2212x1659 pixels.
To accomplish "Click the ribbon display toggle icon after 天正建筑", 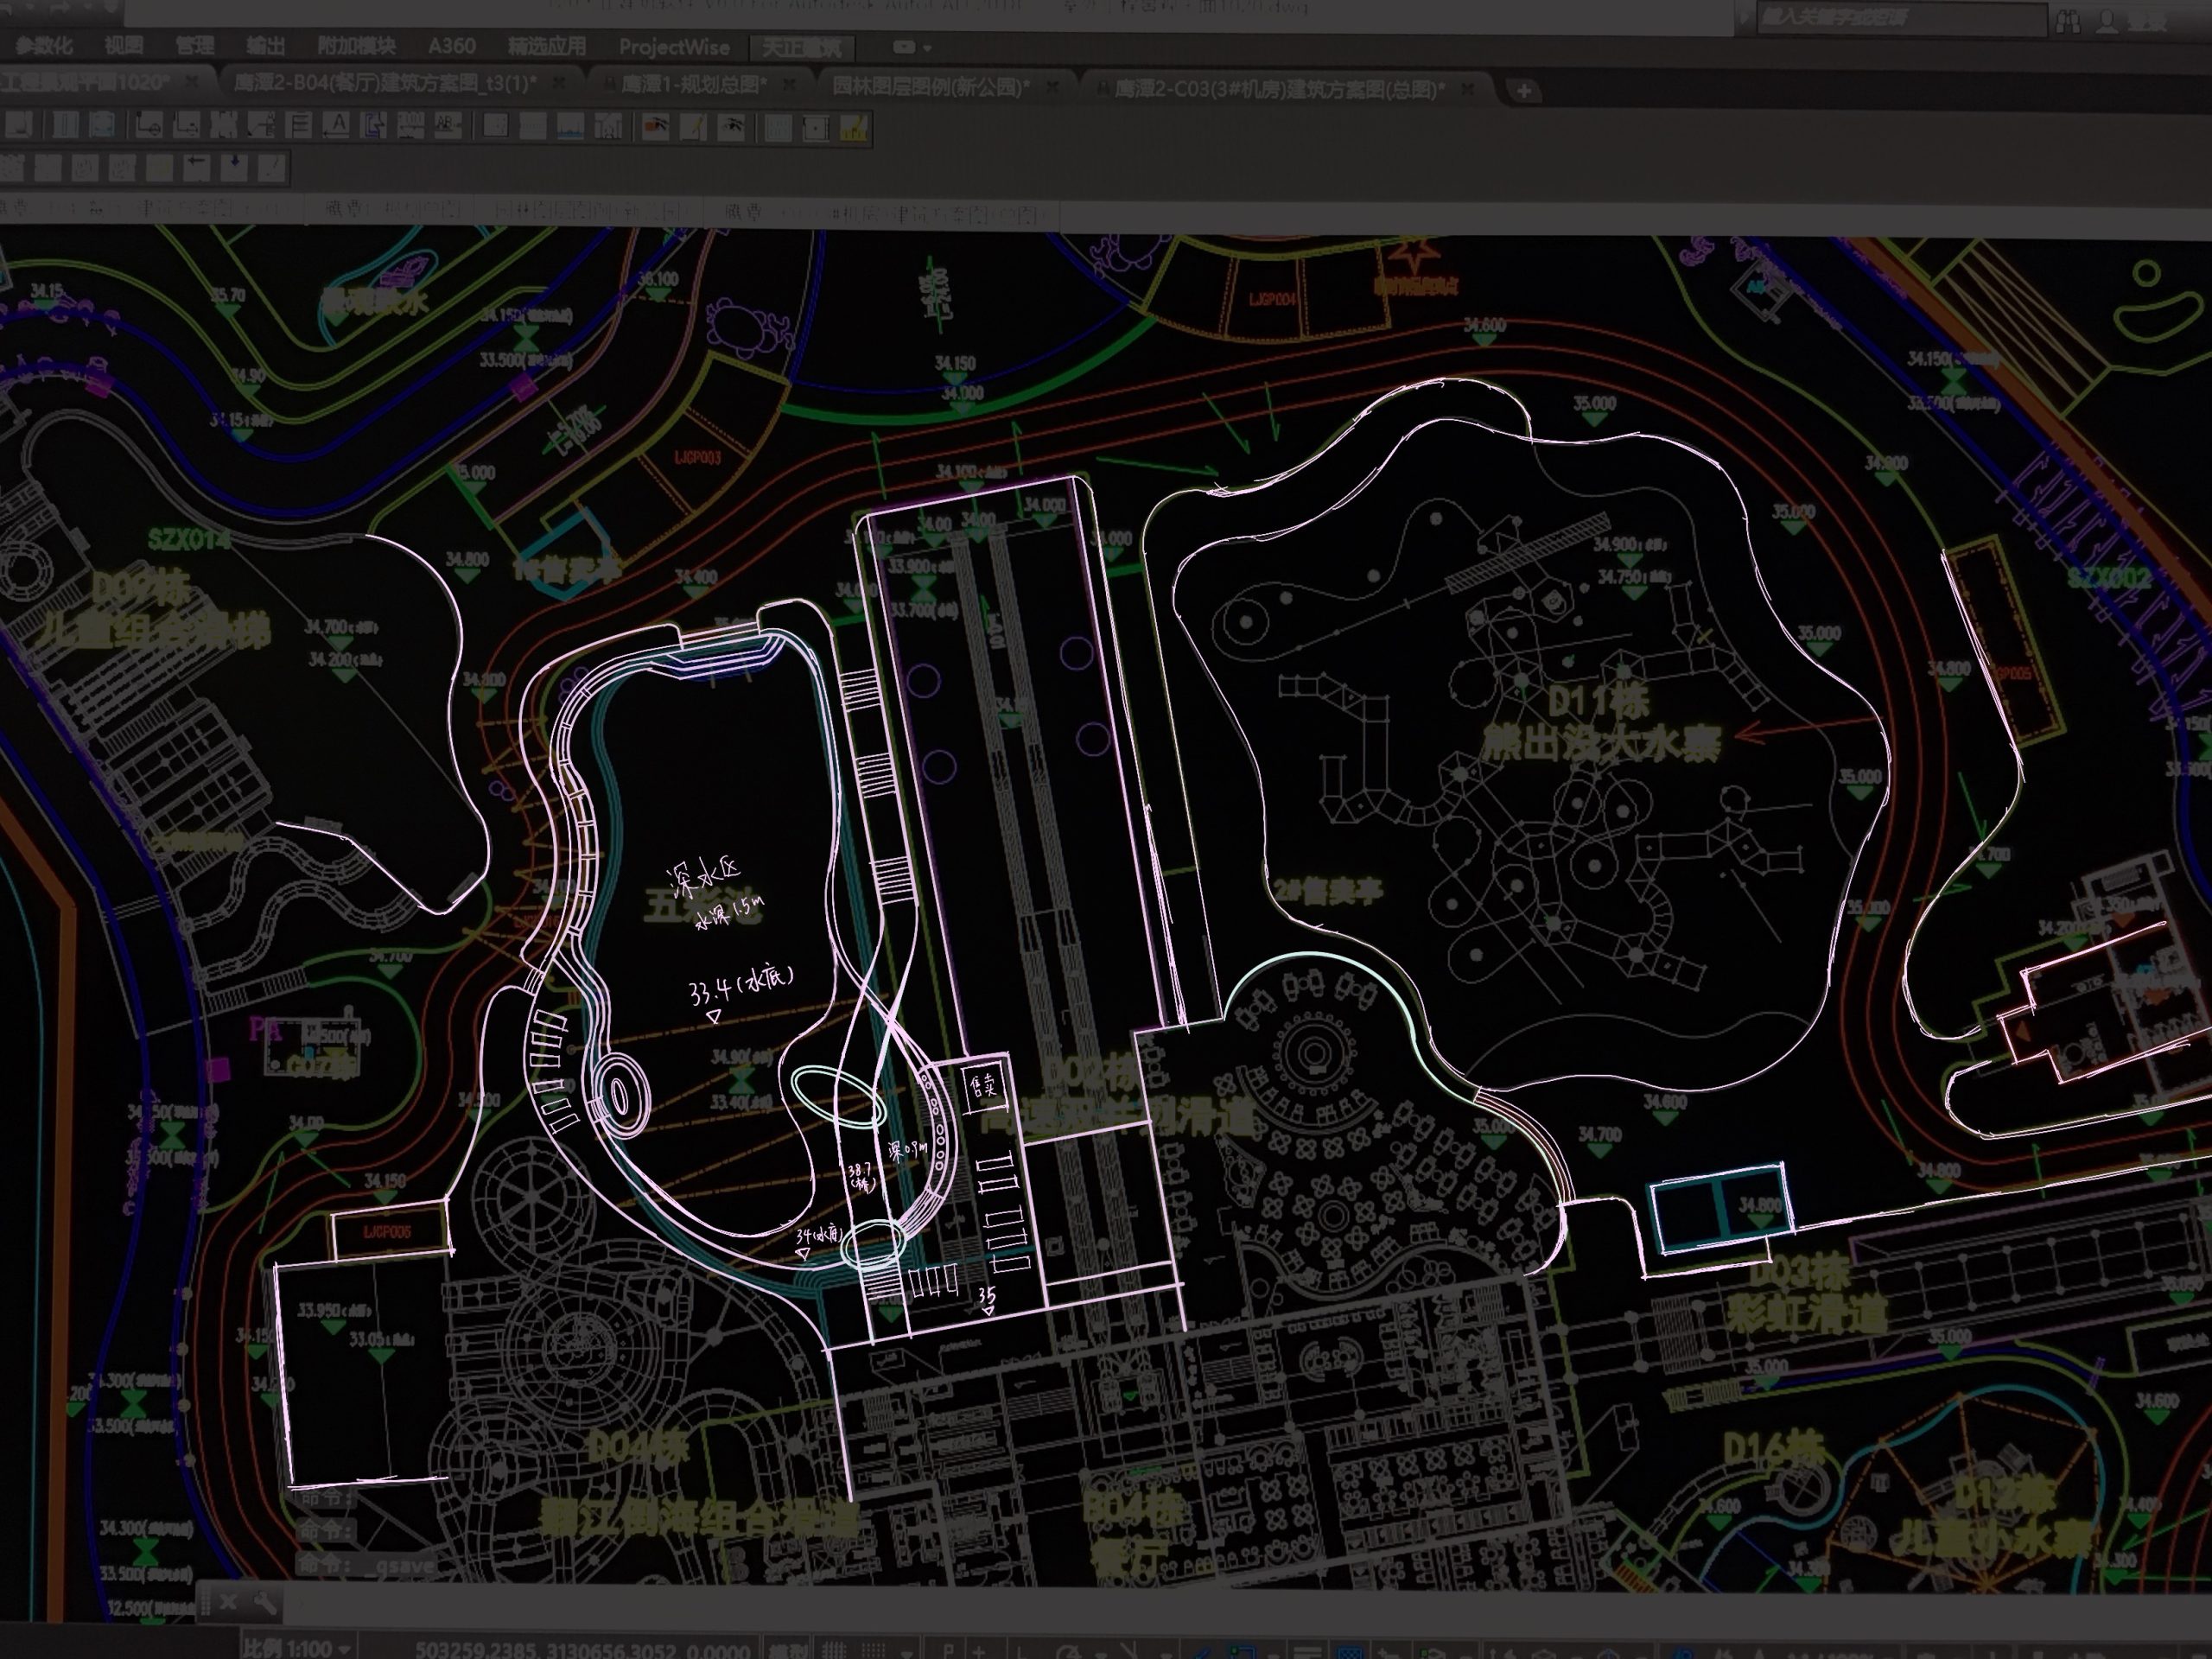I will pos(904,47).
